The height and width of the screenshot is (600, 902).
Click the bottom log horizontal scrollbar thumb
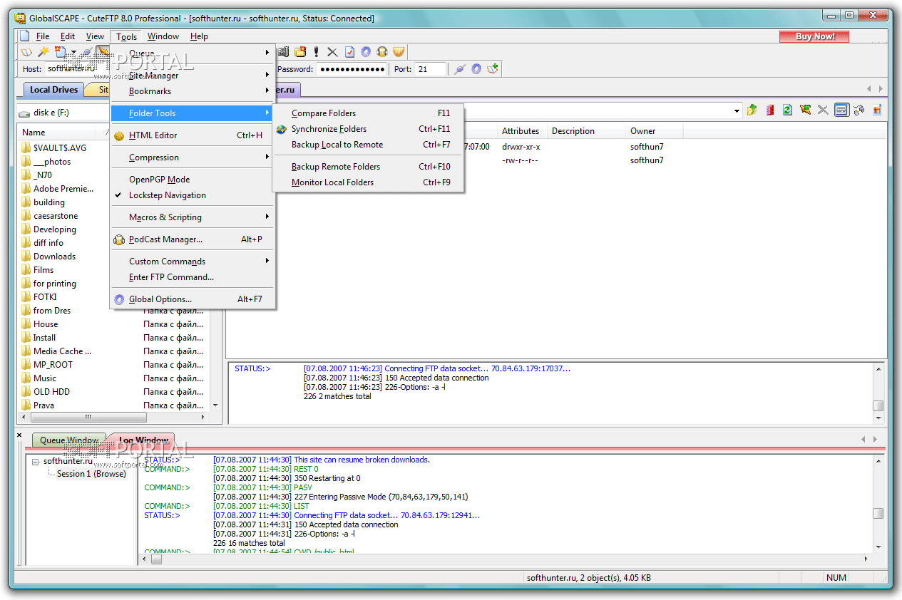[156, 560]
